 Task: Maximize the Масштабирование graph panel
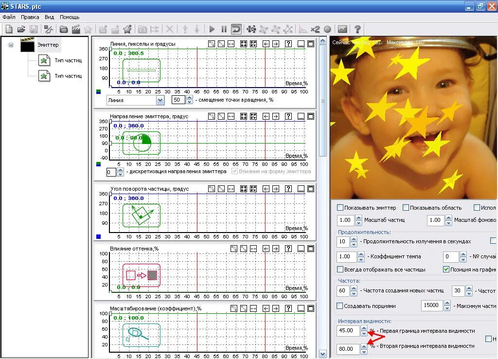[311, 308]
